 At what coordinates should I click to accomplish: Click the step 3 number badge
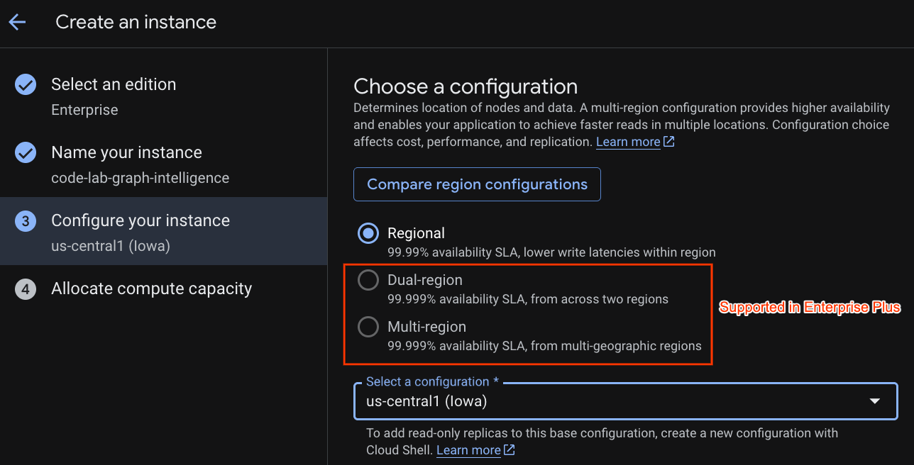click(x=26, y=221)
